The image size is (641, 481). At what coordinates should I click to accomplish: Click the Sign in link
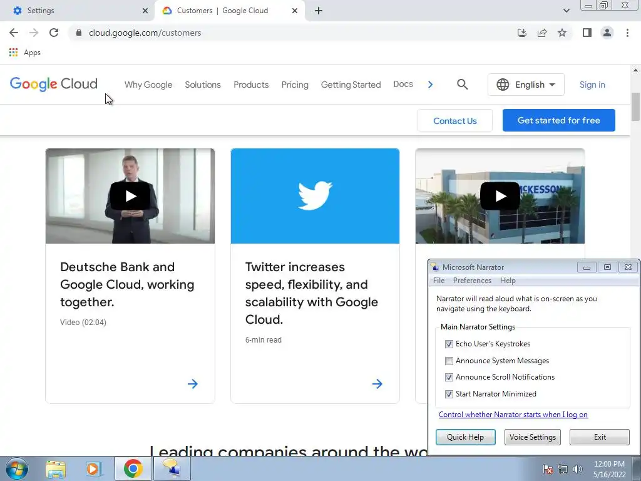[592, 85]
